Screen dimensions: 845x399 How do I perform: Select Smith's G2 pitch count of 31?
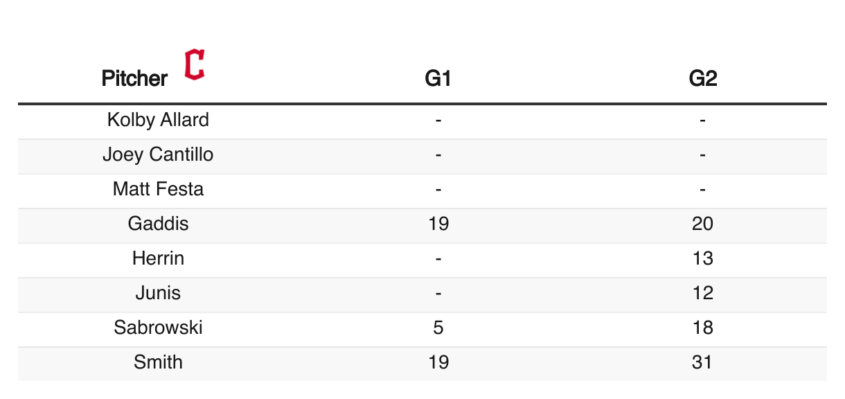pos(702,362)
